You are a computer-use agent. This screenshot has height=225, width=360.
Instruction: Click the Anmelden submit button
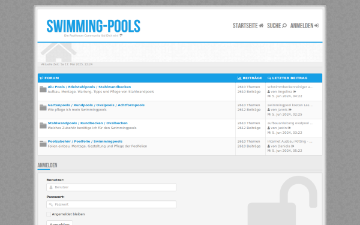coord(59,223)
